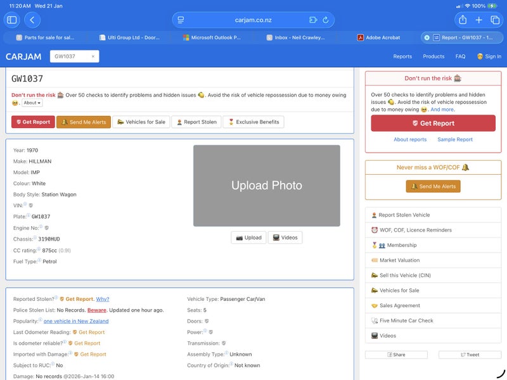Follow the 'one vehicle in New Zealand' link

76,321
